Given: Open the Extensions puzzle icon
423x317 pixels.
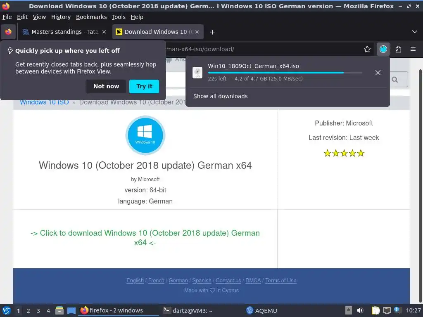Looking at the screenshot, I should tap(399, 49).
